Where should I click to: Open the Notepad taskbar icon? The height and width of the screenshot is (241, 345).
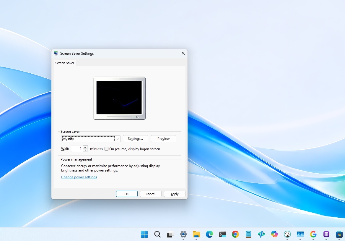click(x=248, y=234)
